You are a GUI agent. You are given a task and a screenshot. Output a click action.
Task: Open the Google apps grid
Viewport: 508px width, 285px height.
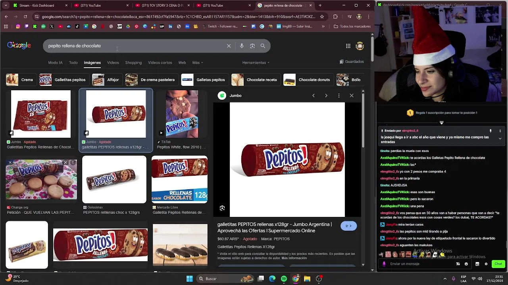(x=348, y=46)
